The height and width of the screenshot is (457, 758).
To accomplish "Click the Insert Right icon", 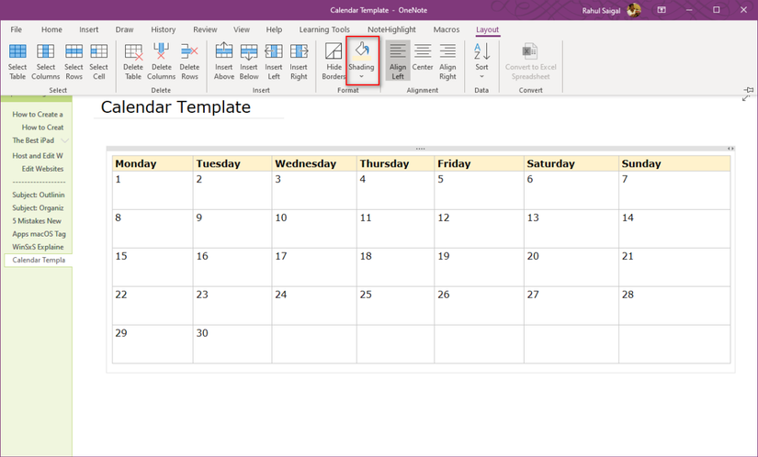I will coord(299,51).
